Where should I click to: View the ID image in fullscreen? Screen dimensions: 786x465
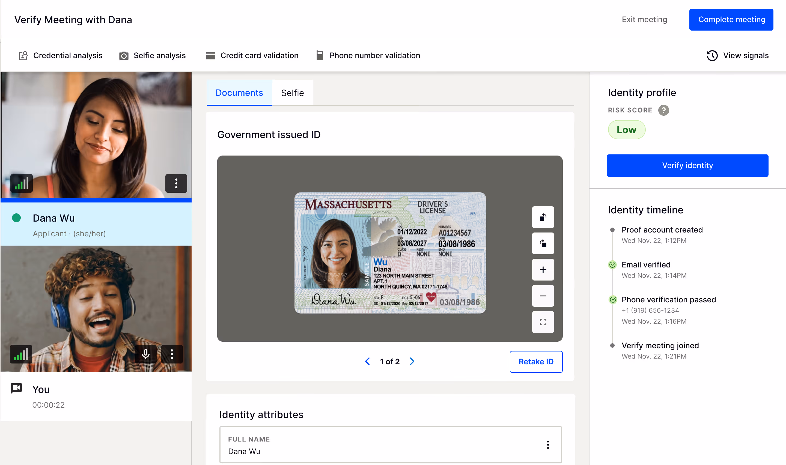543,322
